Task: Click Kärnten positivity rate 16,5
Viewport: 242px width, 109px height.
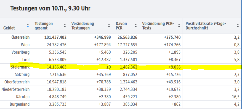Action: [x=236, y=97]
